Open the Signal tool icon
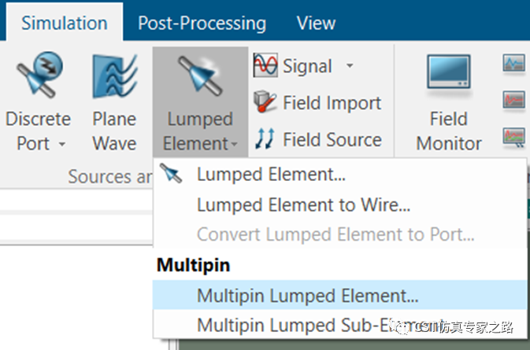This screenshot has height=350, width=530. pyautogui.click(x=265, y=65)
